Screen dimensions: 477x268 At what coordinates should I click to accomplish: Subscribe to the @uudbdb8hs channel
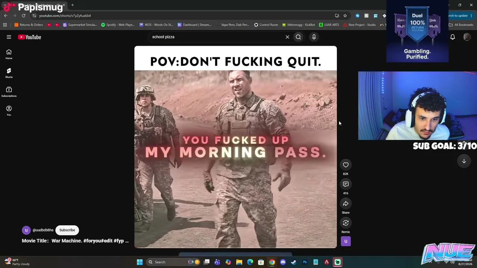coord(67,230)
